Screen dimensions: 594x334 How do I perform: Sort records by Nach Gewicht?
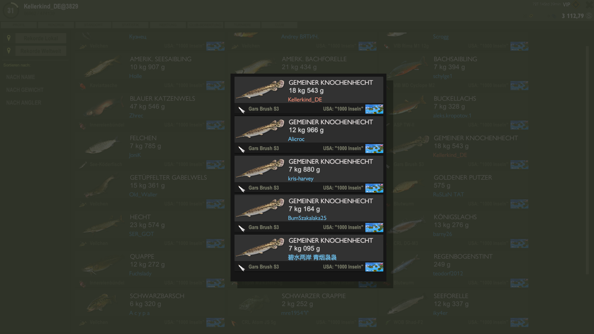click(x=25, y=90)
